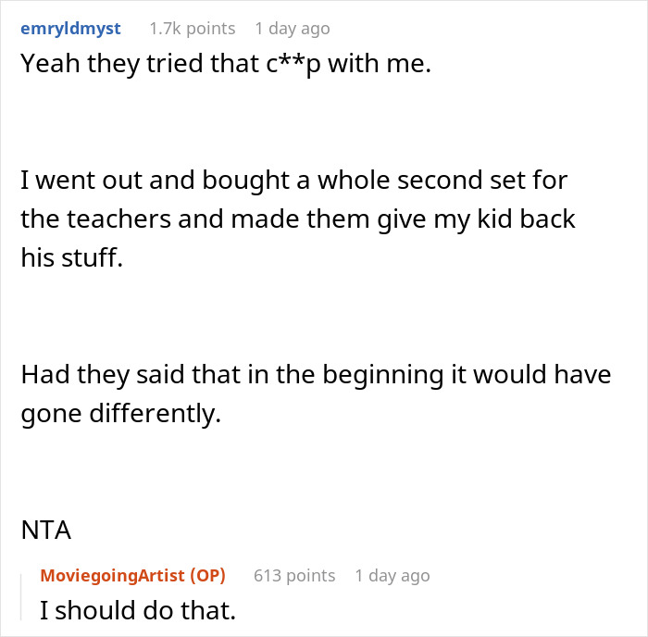Viewport: 648px width, 637px height.
Task: Click the OP reply's '1 day ago' timestamp
Action: (393, 576)
